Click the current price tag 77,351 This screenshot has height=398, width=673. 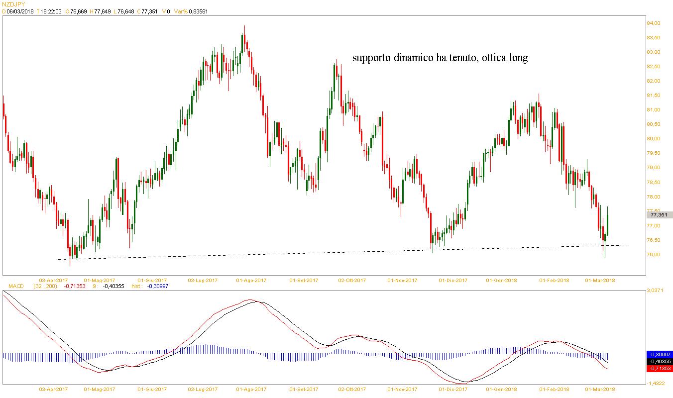[659, 215]
